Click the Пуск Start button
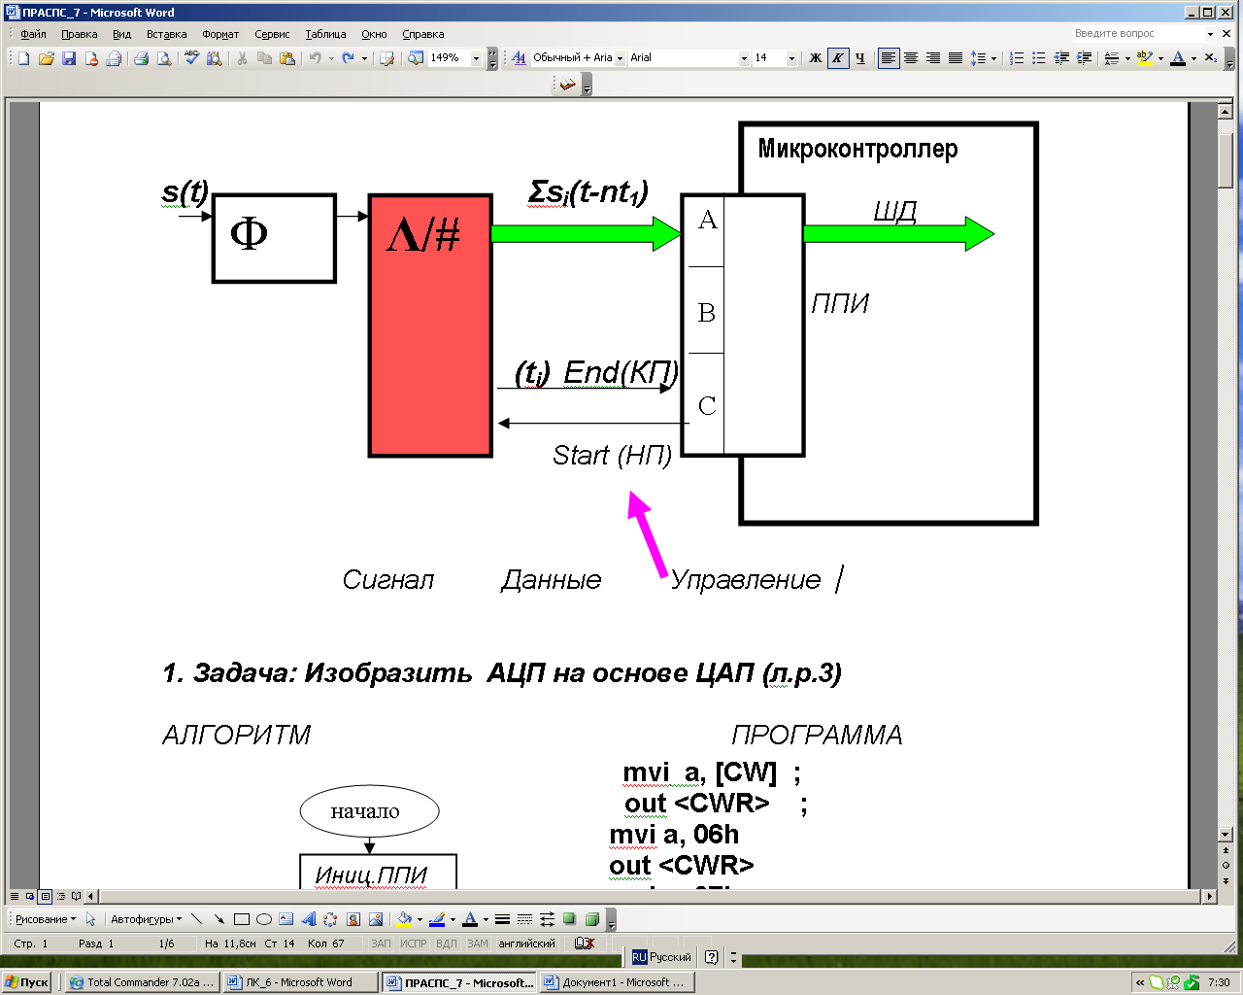Screen dimensions: 1243x995 click(x=27, y=982)
